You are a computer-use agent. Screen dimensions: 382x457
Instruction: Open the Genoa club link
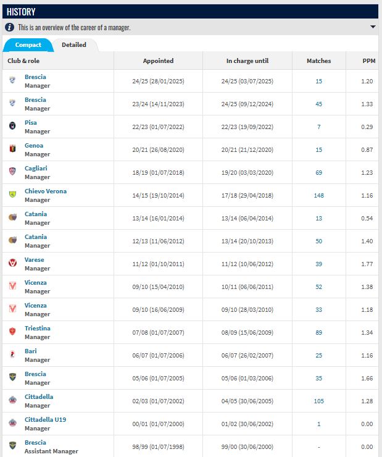click(x=34, y=145)
